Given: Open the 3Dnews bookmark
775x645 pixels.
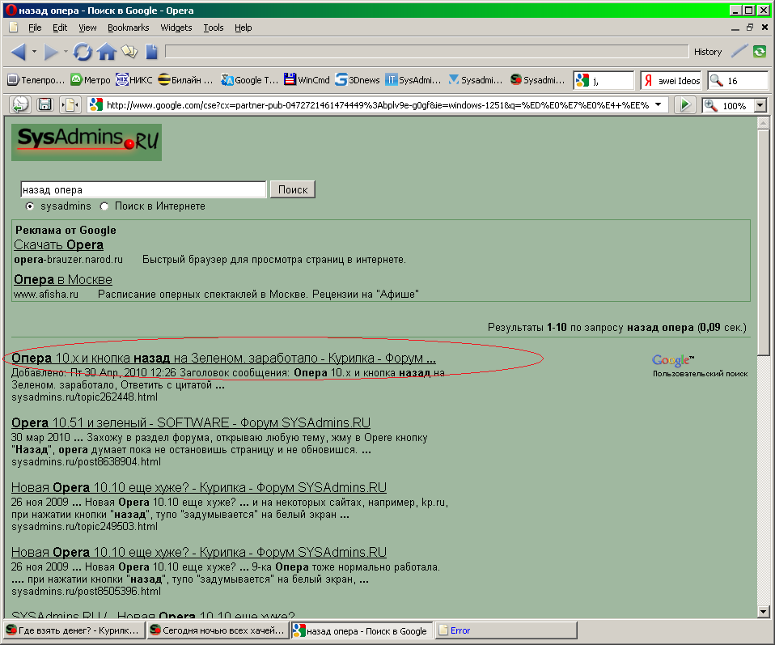Looking at the screenshot, I should pos(357,79).
